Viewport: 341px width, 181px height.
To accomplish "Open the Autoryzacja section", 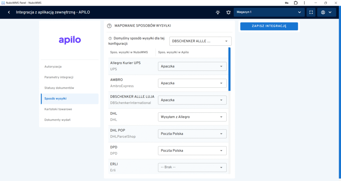I will [53, 67].
